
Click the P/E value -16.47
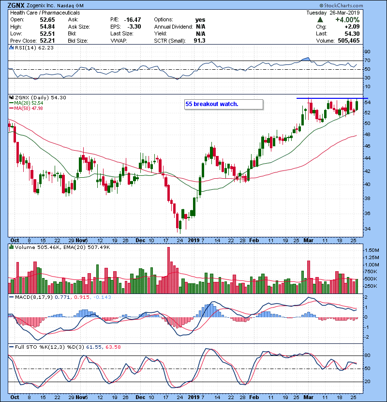(133, 20)
